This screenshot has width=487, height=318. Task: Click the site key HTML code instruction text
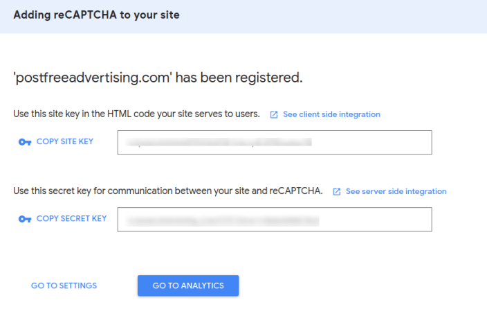tap(136, 114)
